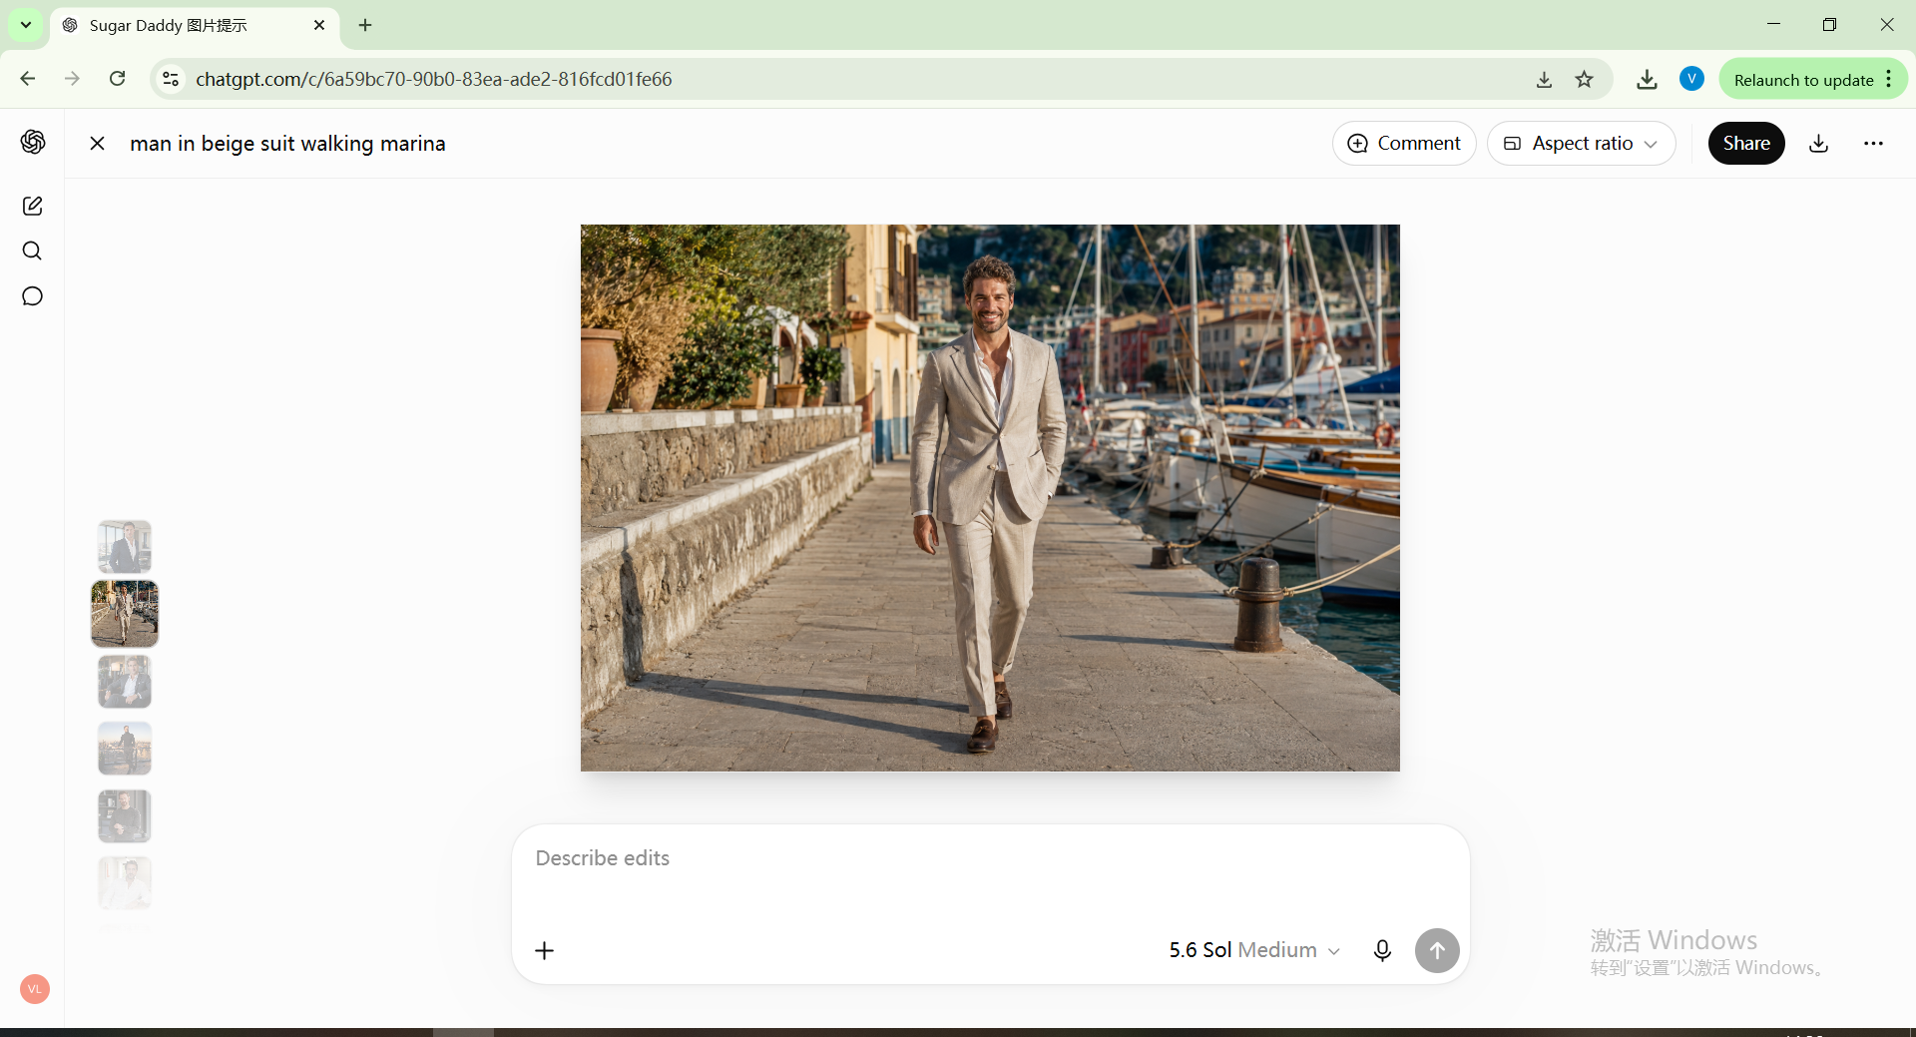
Task: Open the tab search dropdown arrow
Action: (x=26, y=25)
